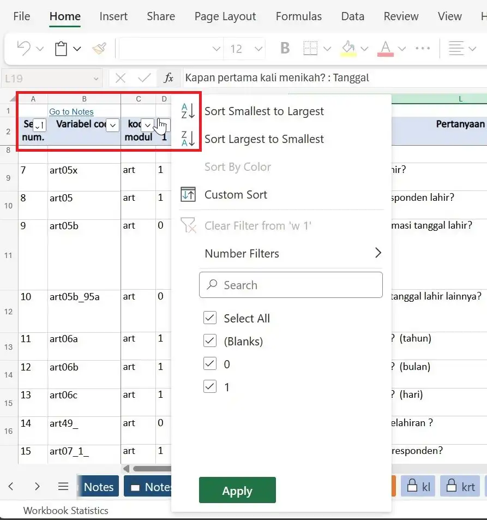Click the fx insert function icon
Image resolution: width=487 pixels, height=520 pixels.
pos(169,78)
